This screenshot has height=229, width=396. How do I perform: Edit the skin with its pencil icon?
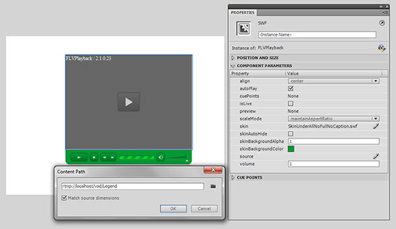click(x=376, y=126)
